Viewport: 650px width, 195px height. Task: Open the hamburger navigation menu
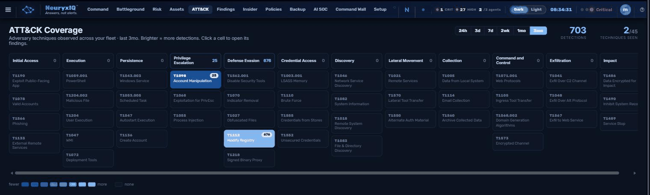click(x=8, y=9)
